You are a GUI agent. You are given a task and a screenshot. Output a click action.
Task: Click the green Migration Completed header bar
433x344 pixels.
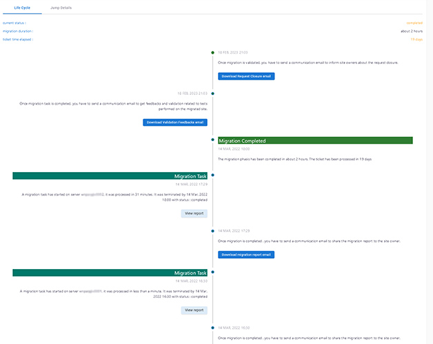pos(314,140)
